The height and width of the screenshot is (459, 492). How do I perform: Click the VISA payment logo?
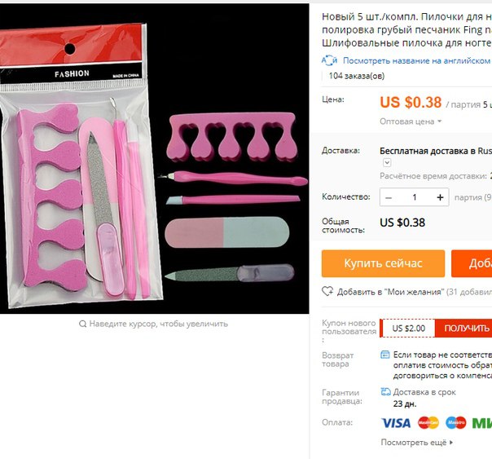(x=396, y=423)
